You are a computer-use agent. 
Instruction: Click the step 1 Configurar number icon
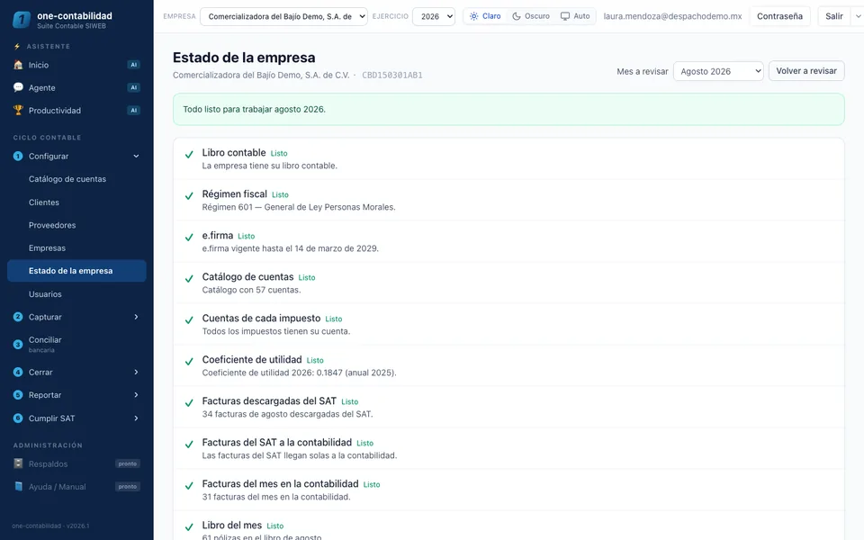point(18,156)
